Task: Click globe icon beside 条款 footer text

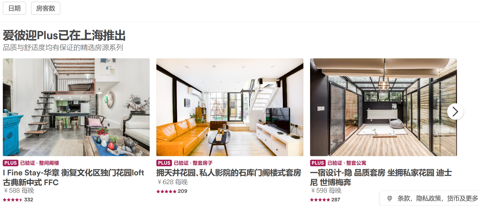Action: point(389,198)
